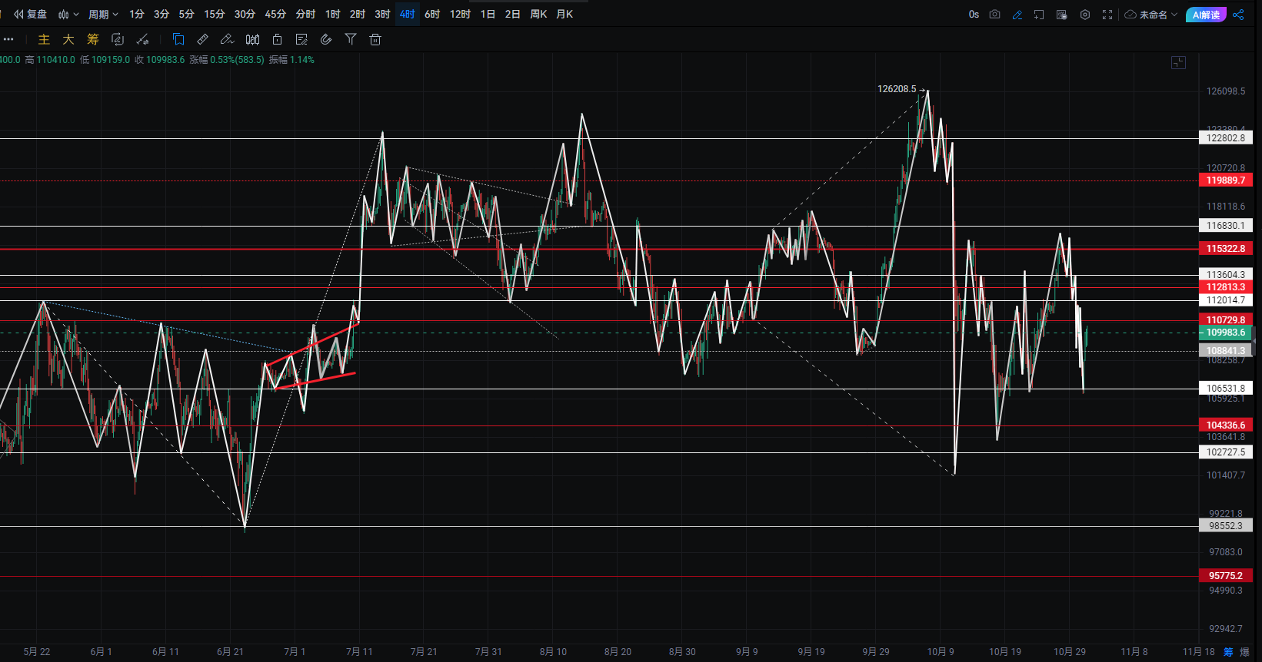Take a chart screenshot with camera icon
This screenshot has height=662, width=1262.
994,15
